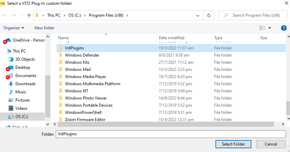This screenshot has height=152, width=290.
Task: Confirm with the Select Folder button
Action: point(233,144)
